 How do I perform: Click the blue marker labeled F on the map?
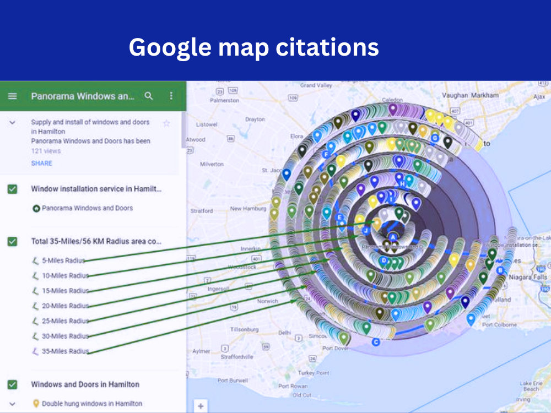[x=326, y=155]
